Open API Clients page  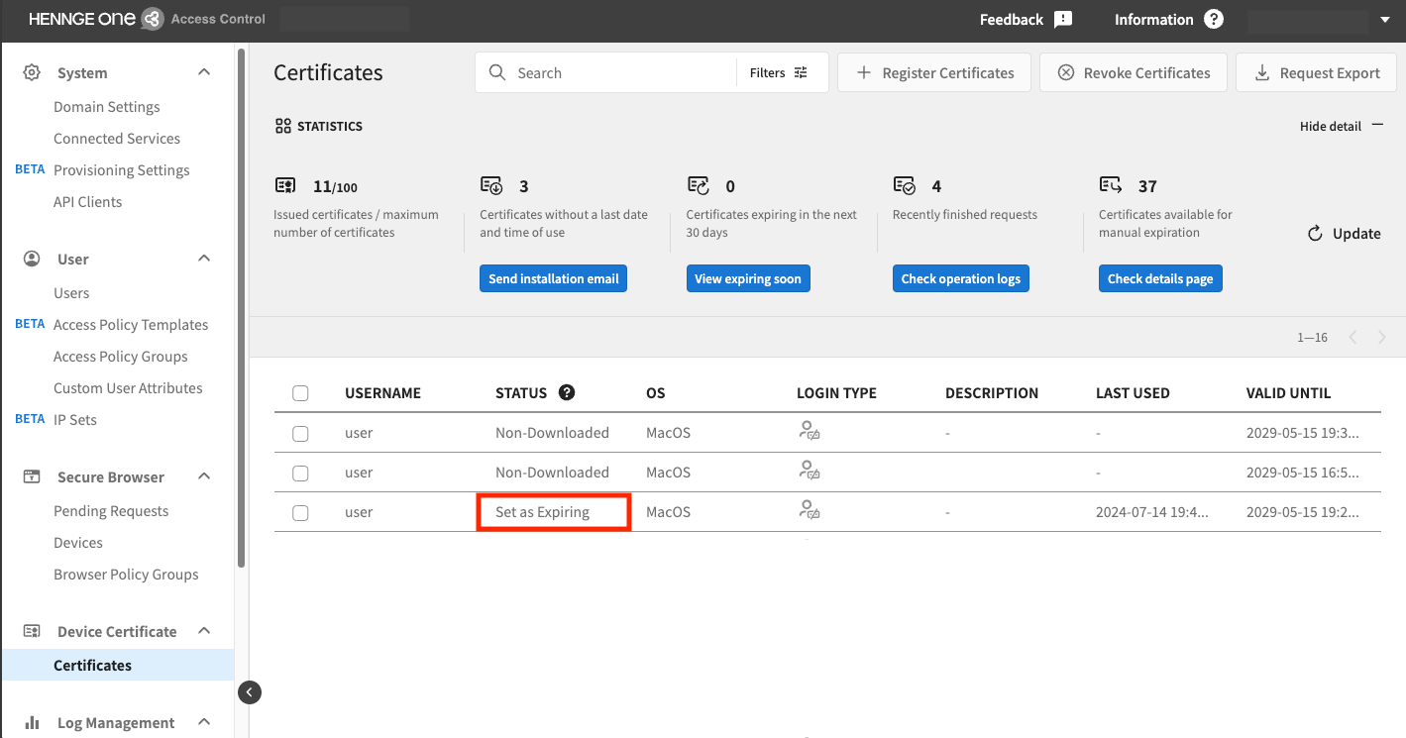(x=88, y=202)
